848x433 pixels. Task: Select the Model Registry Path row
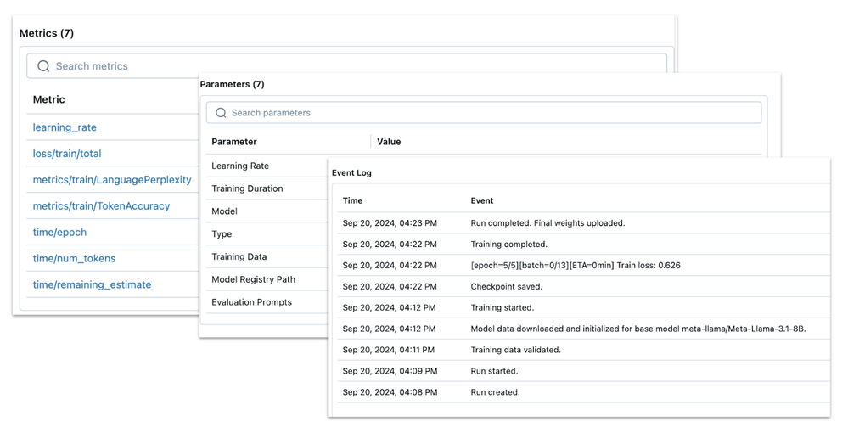(253, 279)
